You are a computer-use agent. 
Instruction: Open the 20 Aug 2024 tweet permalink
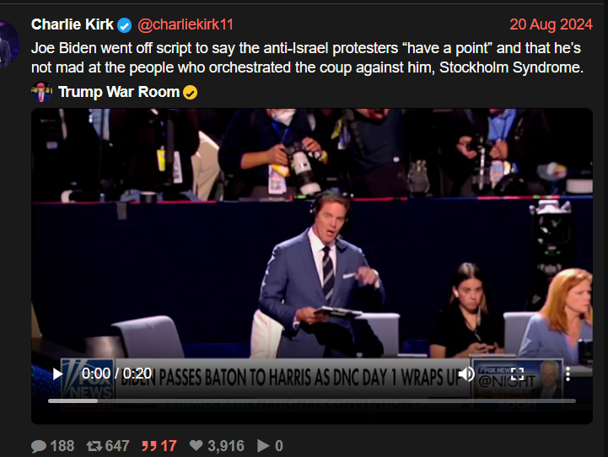pos(551,24)
